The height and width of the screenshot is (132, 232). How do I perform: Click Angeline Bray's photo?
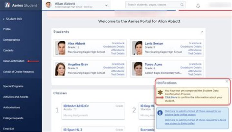tap(60, 69)
